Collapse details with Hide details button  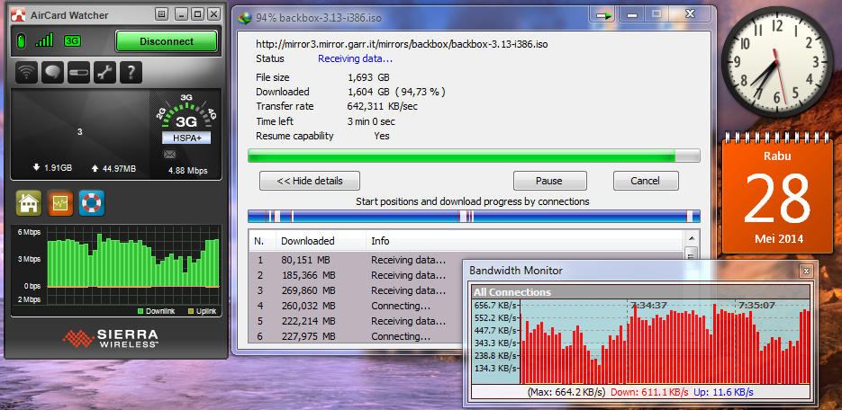pyautogui.click(x=310, y=181)
